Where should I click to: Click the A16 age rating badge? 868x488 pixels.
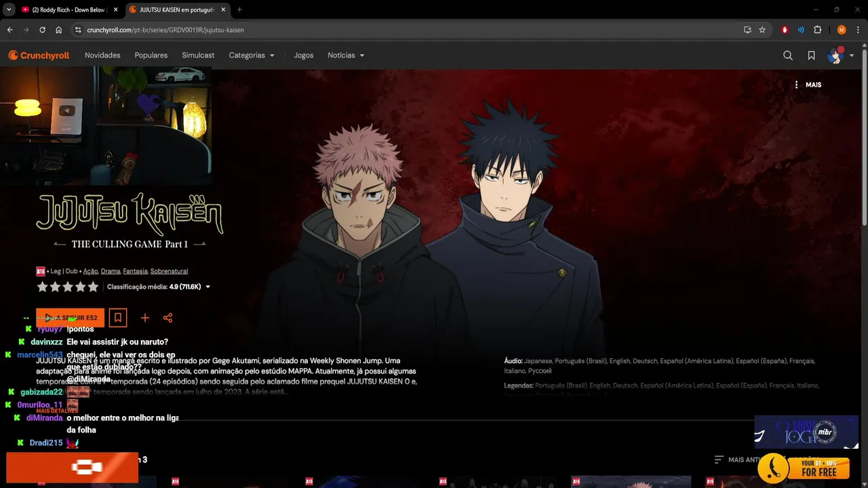[41, 271]
